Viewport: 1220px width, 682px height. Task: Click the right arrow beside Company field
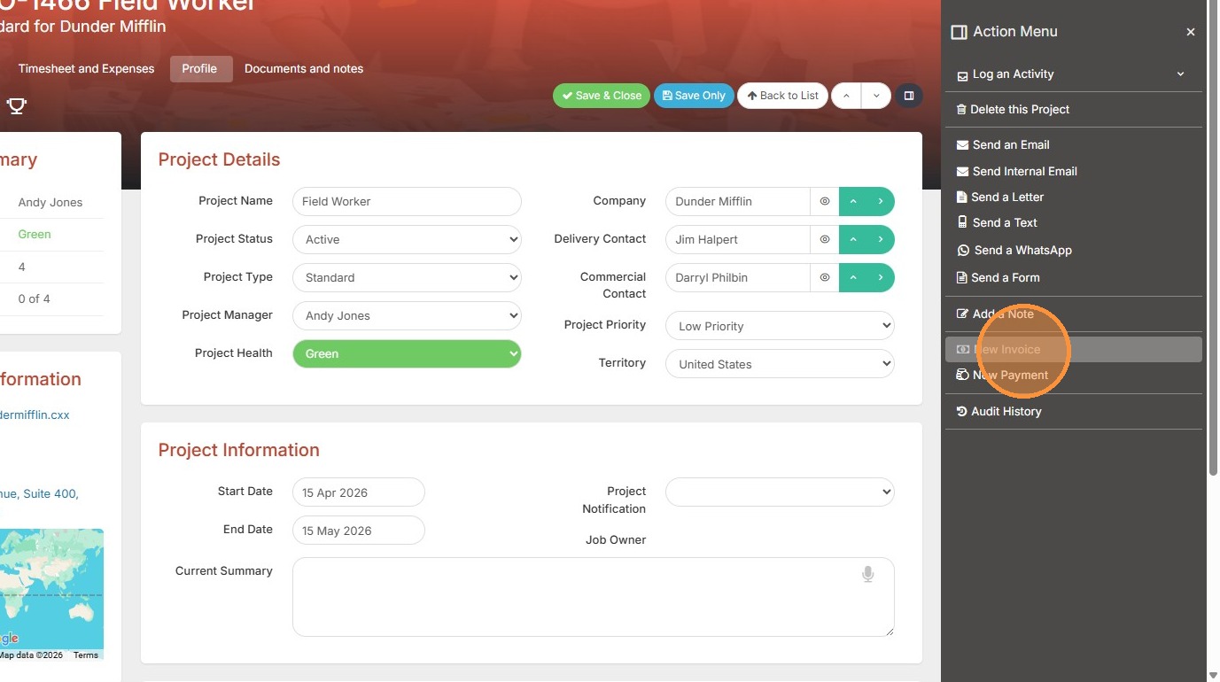tap(881, 201)
